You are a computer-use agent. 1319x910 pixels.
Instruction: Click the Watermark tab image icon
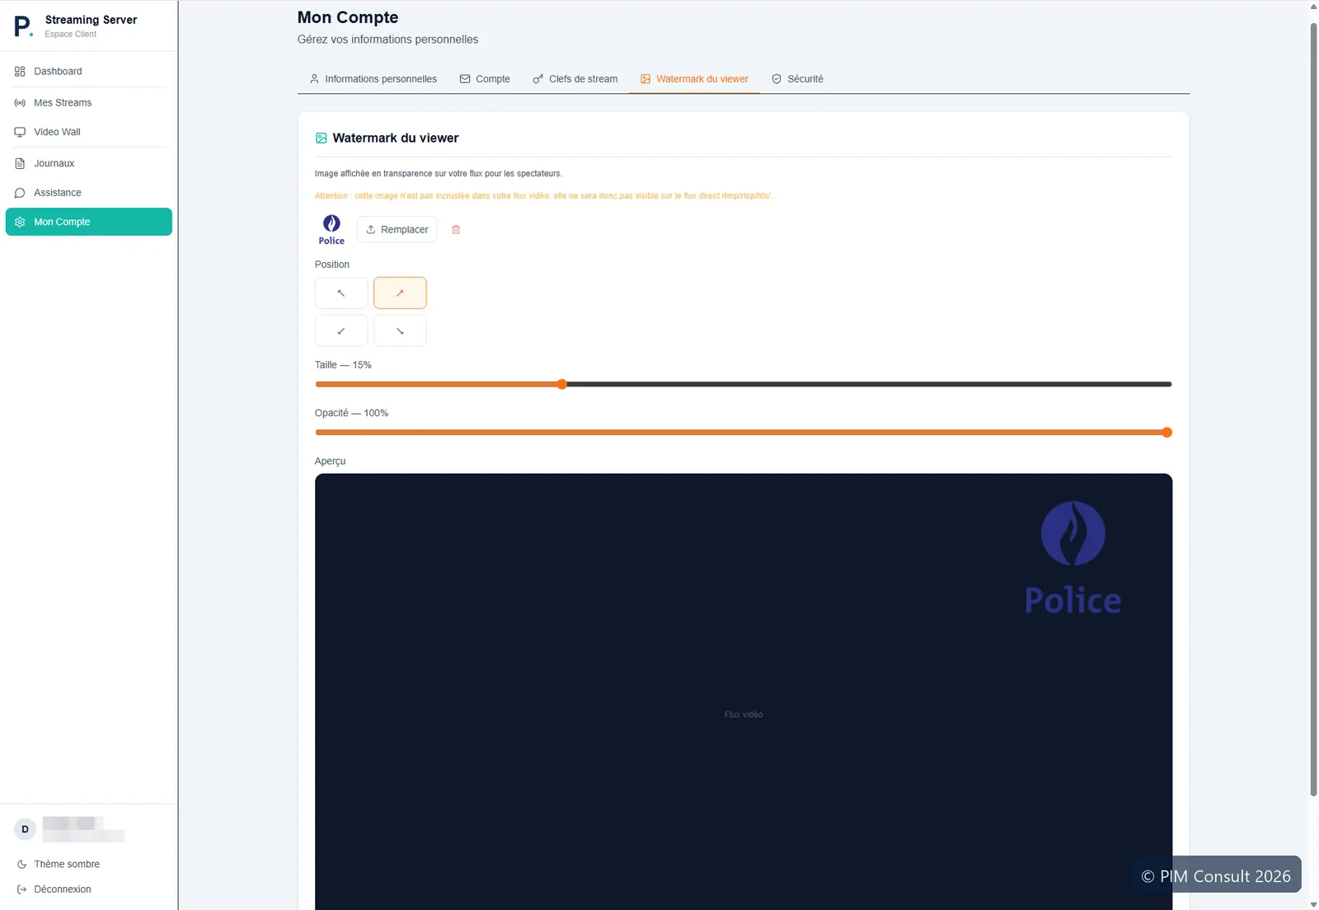coord(645,79)
